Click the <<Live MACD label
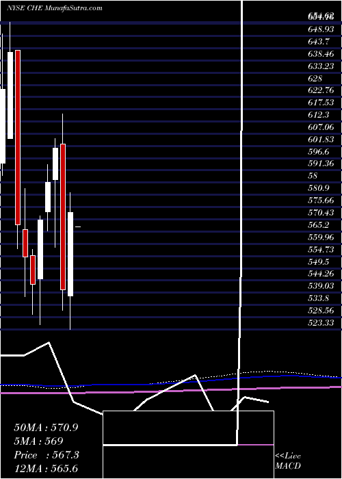 tap(288, 461)
